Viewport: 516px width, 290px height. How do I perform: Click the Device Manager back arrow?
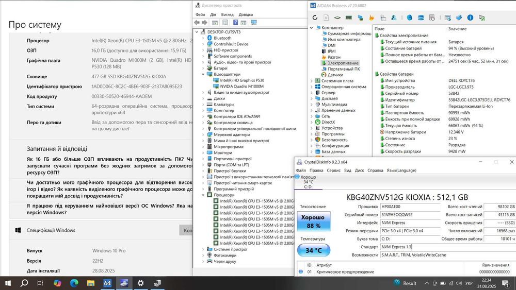click(x=197, y=22)
